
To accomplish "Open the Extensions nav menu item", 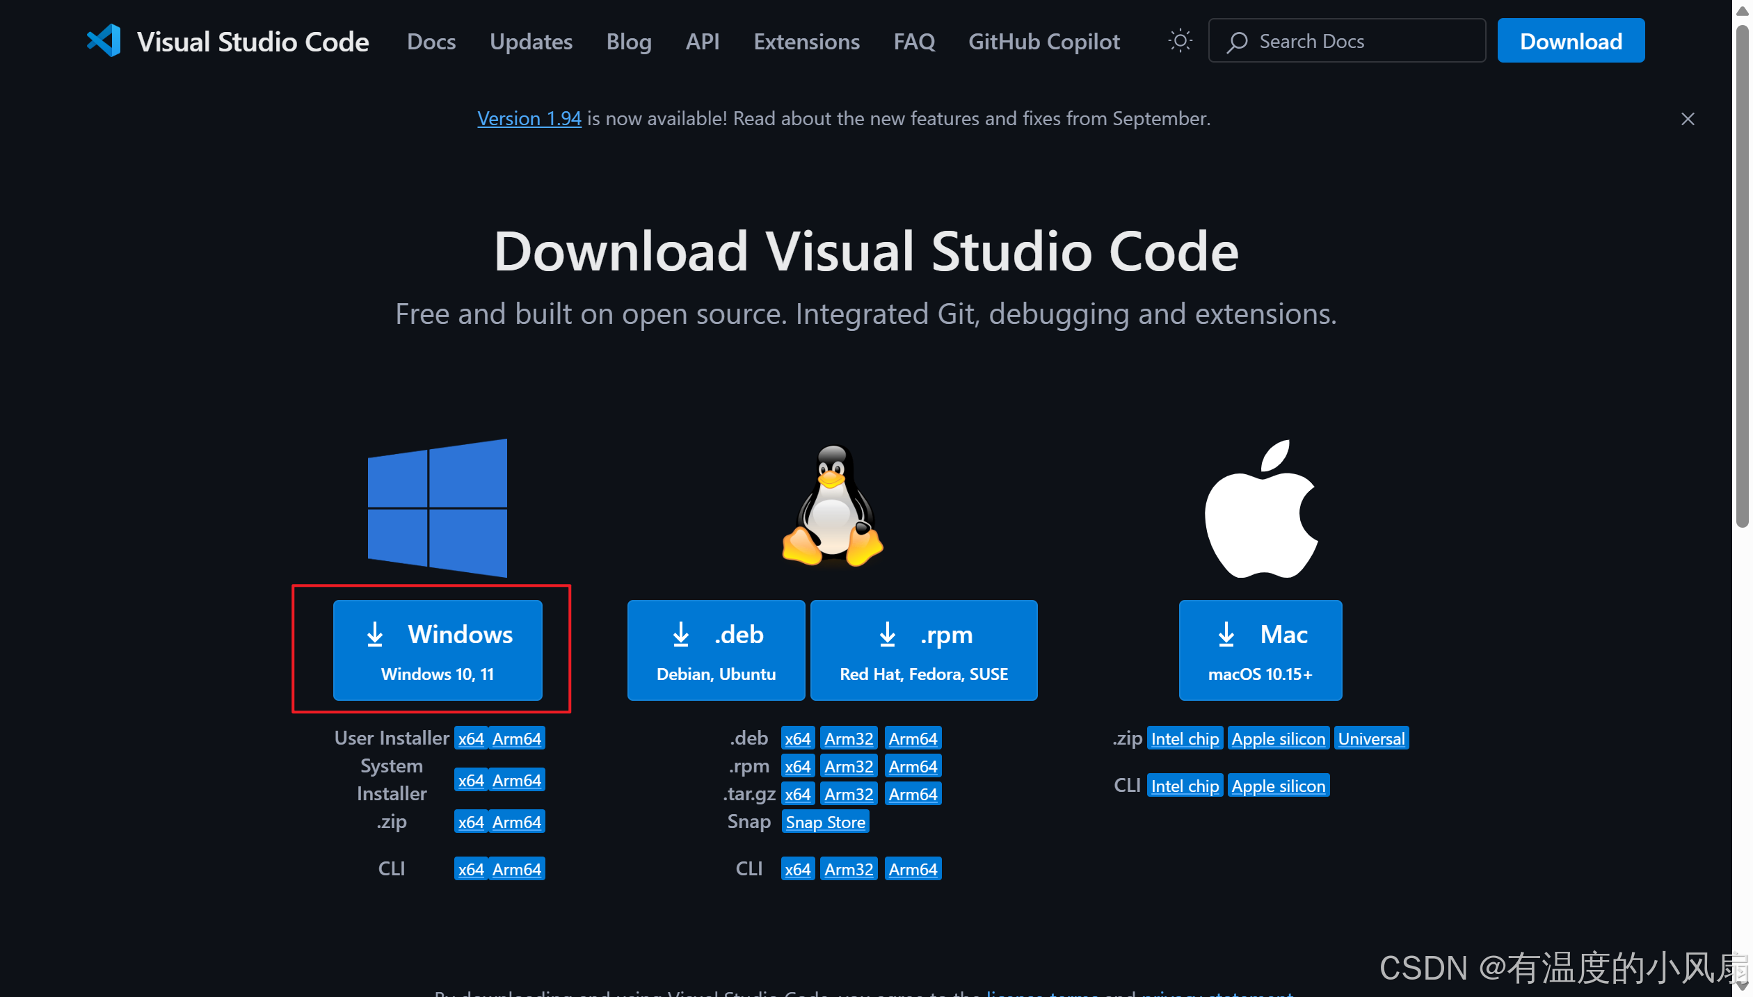I will coord(806,42).
